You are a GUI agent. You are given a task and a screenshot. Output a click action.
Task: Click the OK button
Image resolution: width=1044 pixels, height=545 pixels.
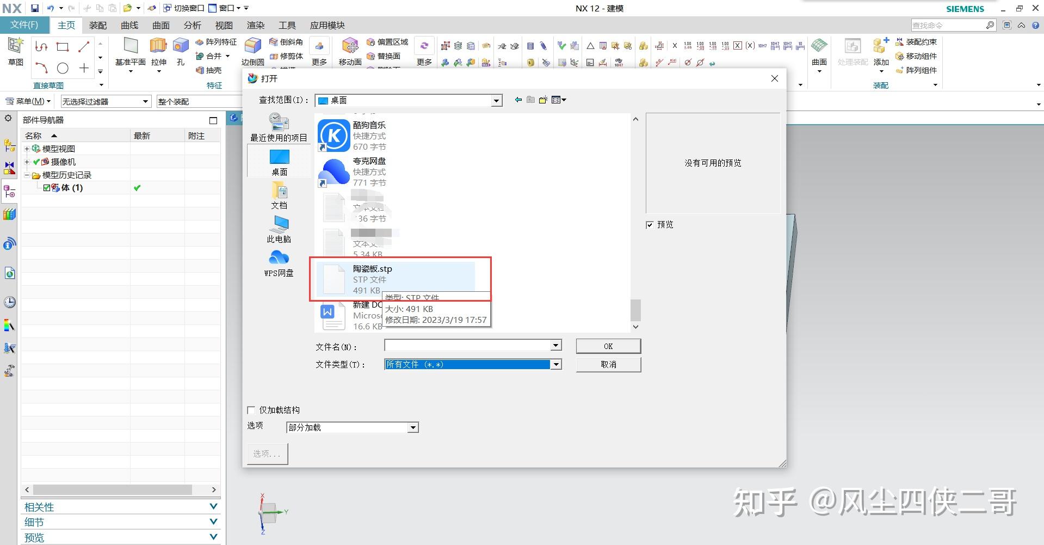[608, 346]
